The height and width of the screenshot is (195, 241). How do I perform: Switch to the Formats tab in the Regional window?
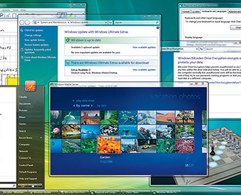pos(186,12)
